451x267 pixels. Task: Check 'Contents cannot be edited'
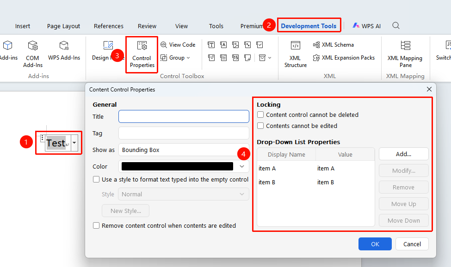(x=260, y=126)
